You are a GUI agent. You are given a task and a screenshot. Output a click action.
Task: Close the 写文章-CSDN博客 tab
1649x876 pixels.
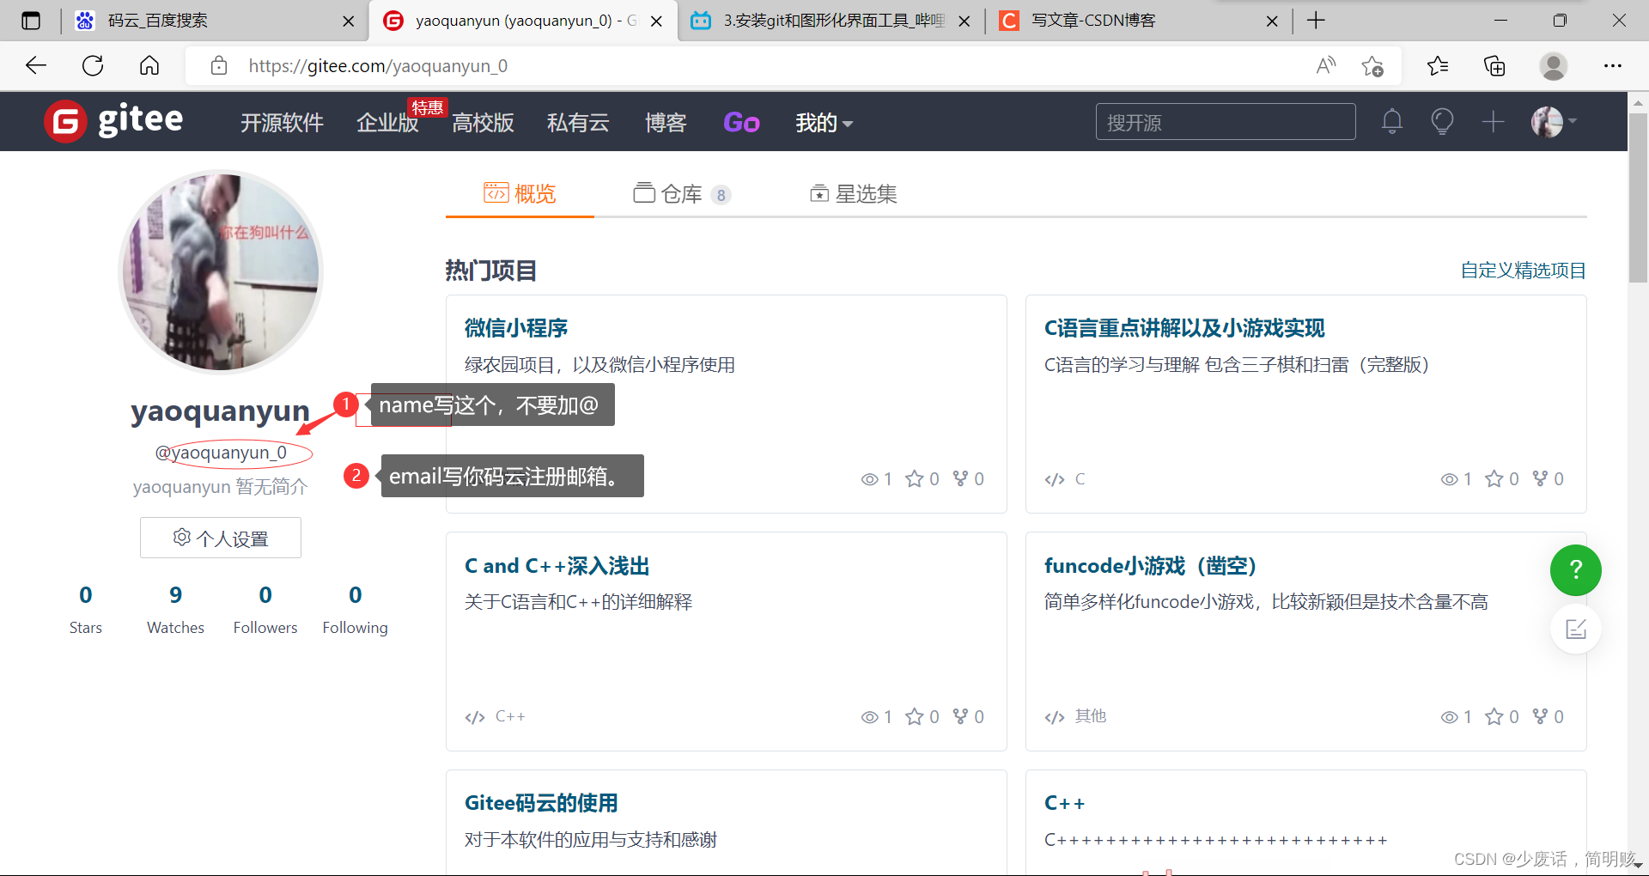point(1272,21)
